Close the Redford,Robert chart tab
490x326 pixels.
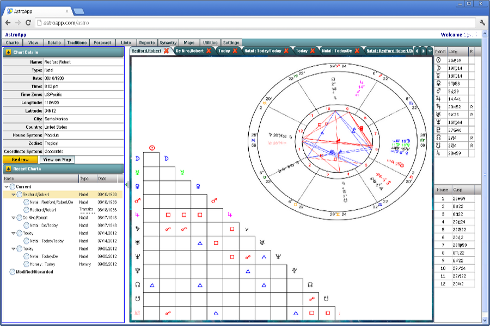[166, 51]
